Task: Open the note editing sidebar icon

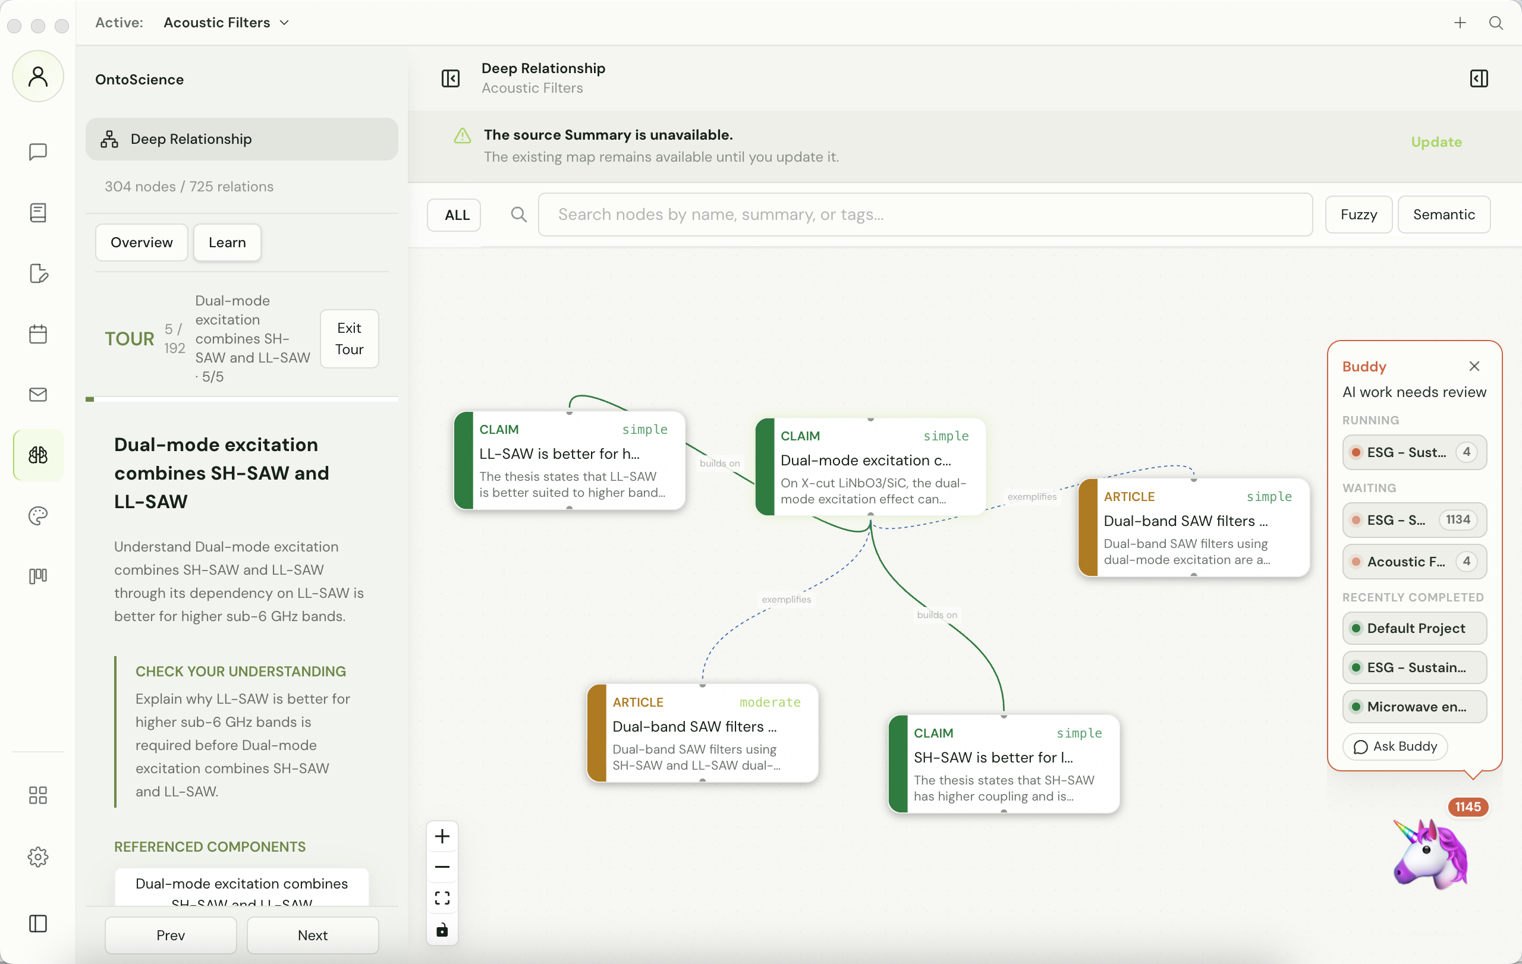Action: tap(38, 273)
